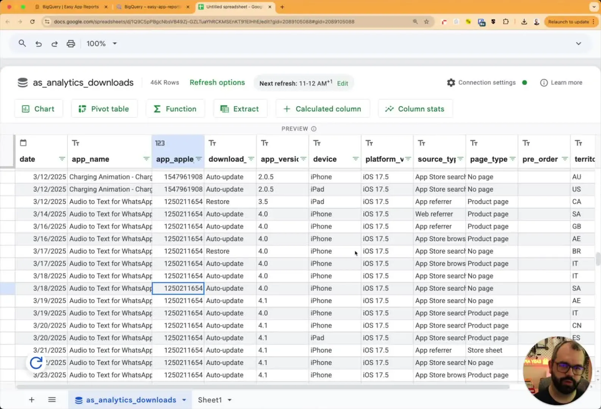The height and width of the screenshot is (409, 601).
Task: Click the Learn more link
Action: (x=561, y=83)
